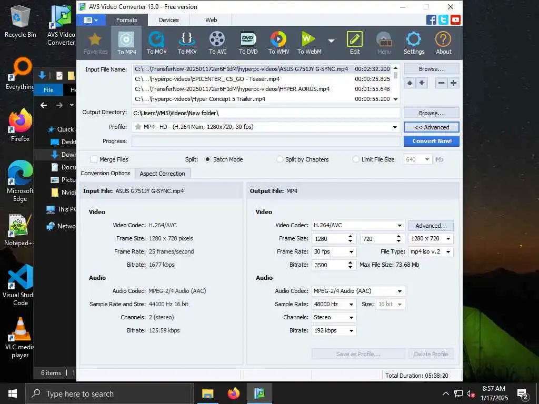This screenshot has width=539, height=404.
Task: Increase frame width 1280 stepper
Action: pos(350,236)
